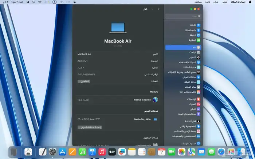Launch App Store from the Dock
Screen dimensions: 255x159
click(x=62, y=152)
